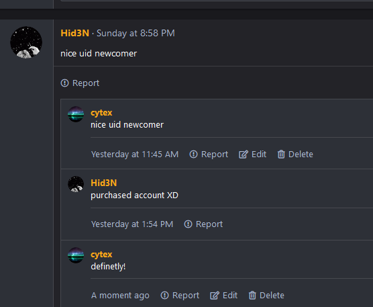
Task: Open the Hid3N username link in post header
Action: point(74,33)
